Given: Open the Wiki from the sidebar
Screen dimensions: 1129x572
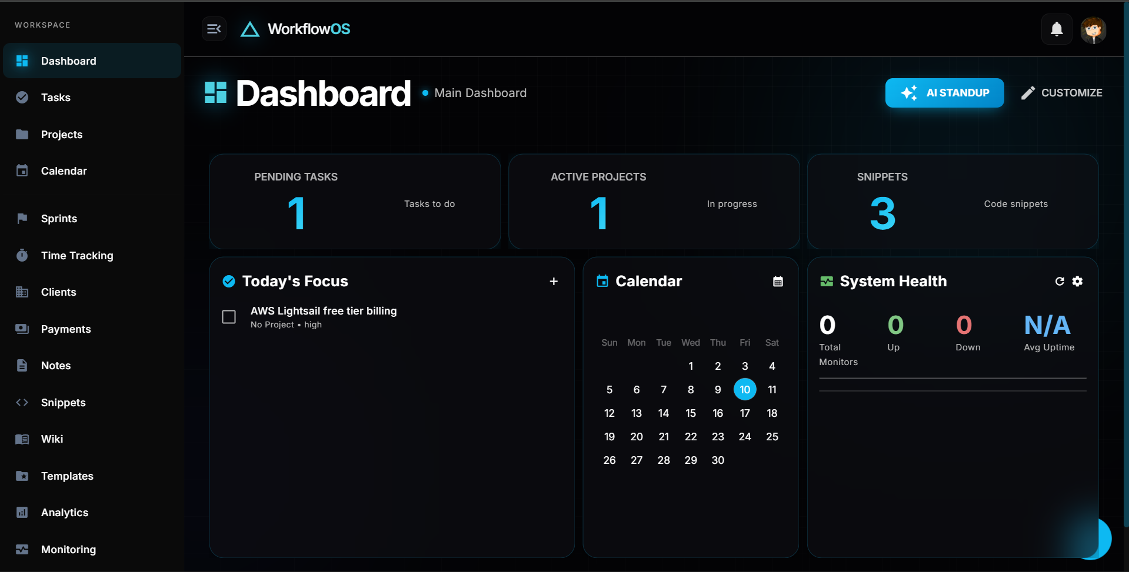Looking at the screenshot, I should coord(52,439).
